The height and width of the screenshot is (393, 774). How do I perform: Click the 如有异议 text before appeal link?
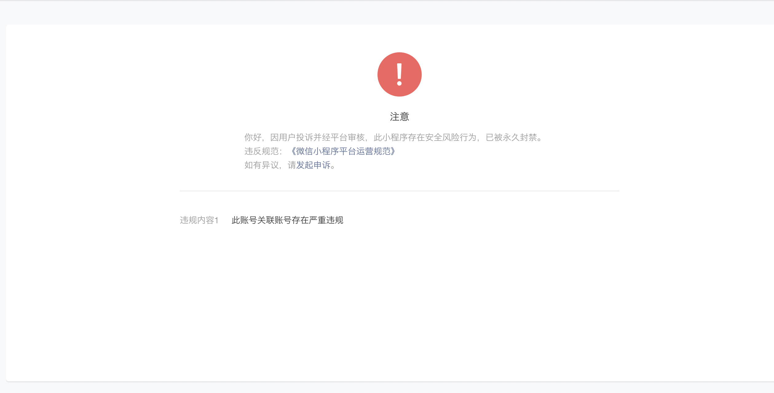point(261,165)
